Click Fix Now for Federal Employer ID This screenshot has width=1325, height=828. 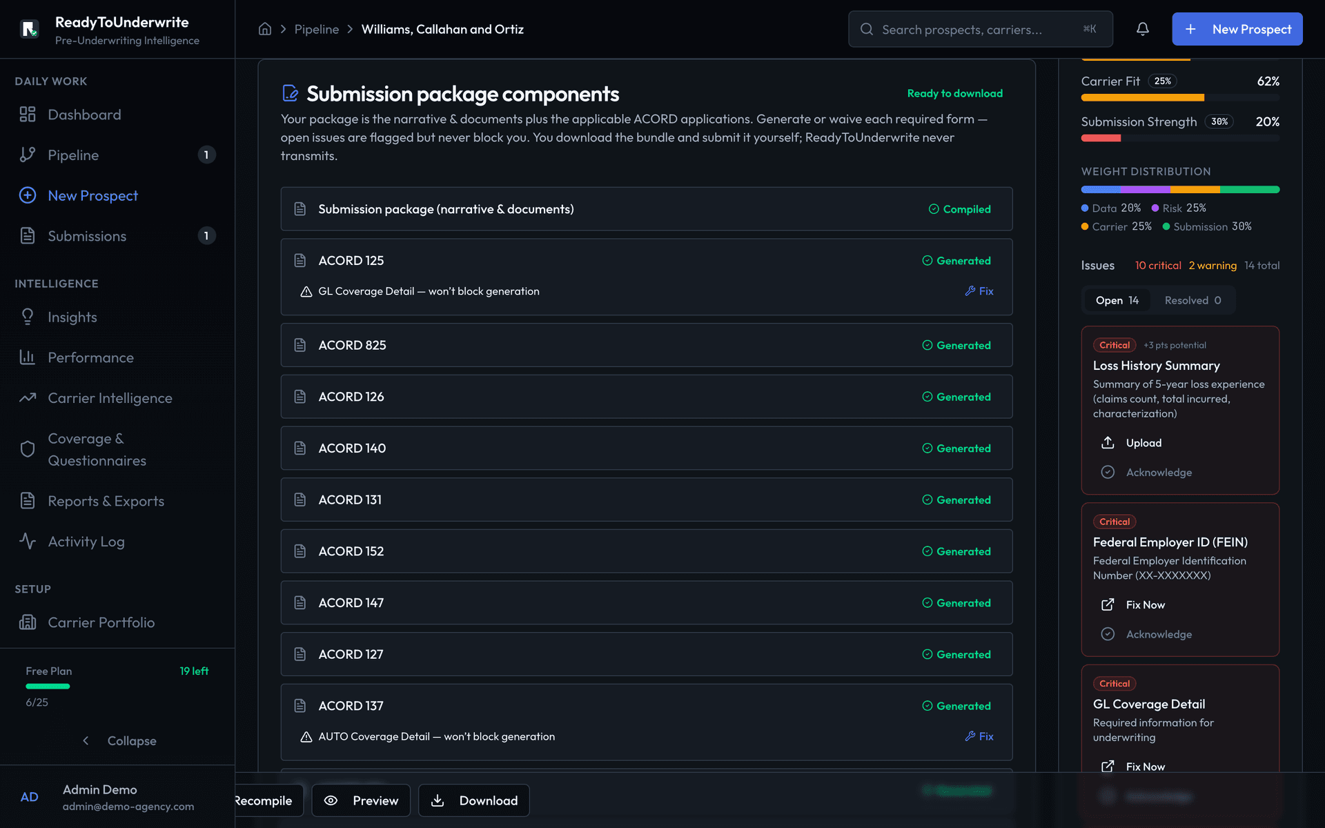1145,604
